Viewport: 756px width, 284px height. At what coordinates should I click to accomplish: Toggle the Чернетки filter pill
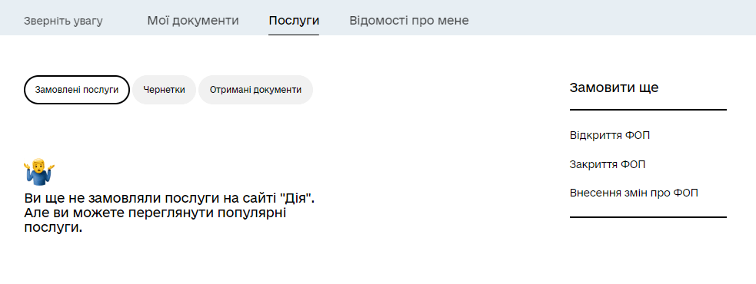click(164, 90)
